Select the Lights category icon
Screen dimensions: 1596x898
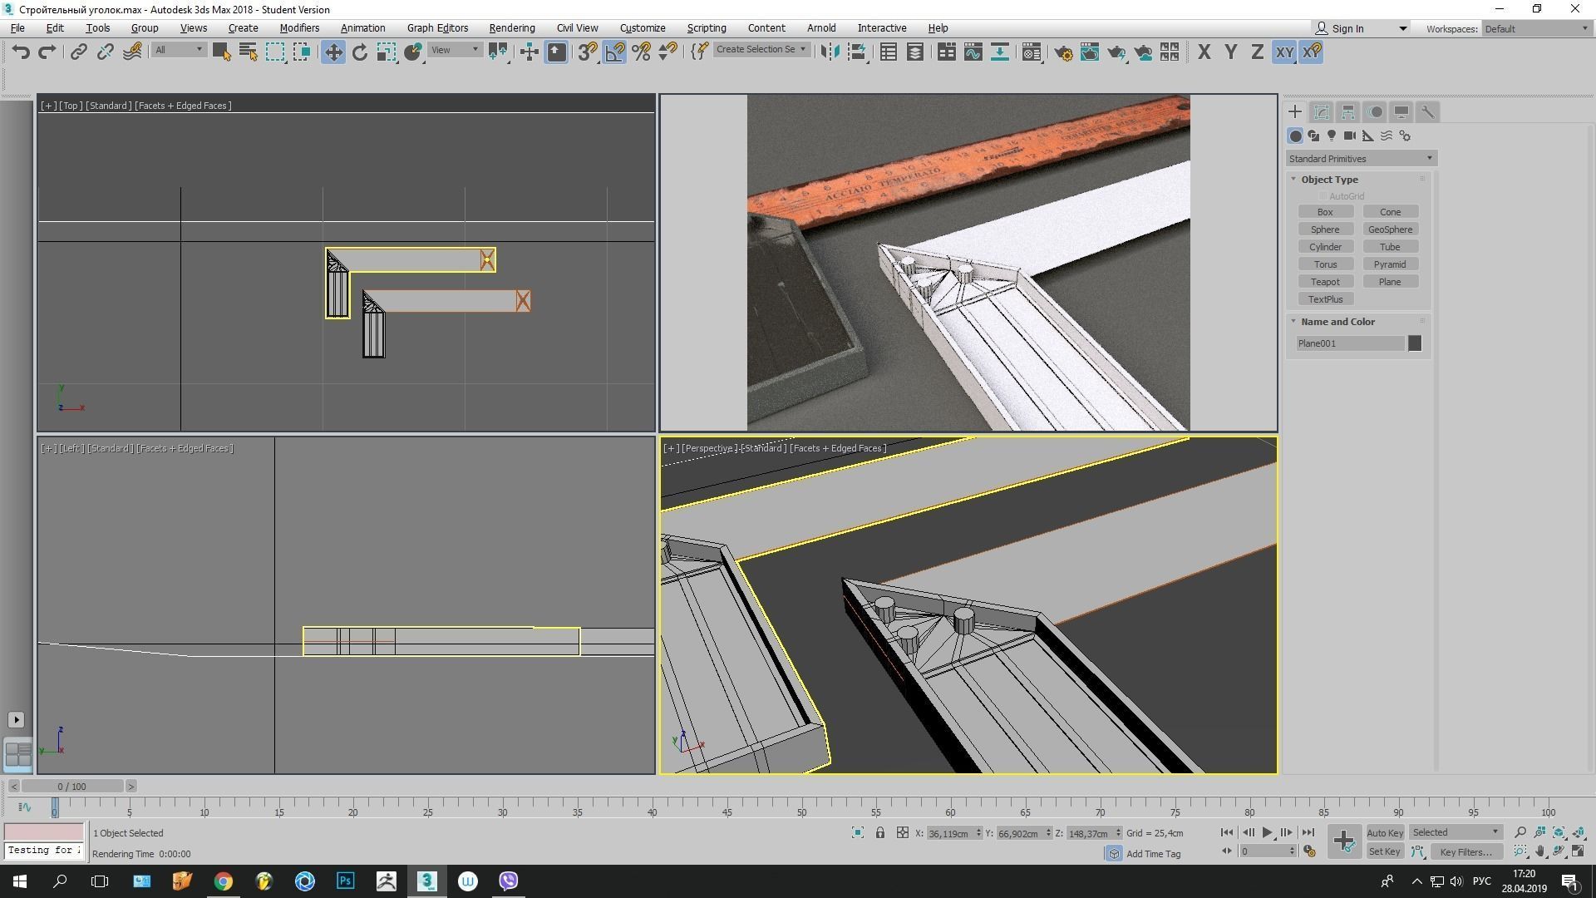pyautogui.click(x=1332, y=136)
